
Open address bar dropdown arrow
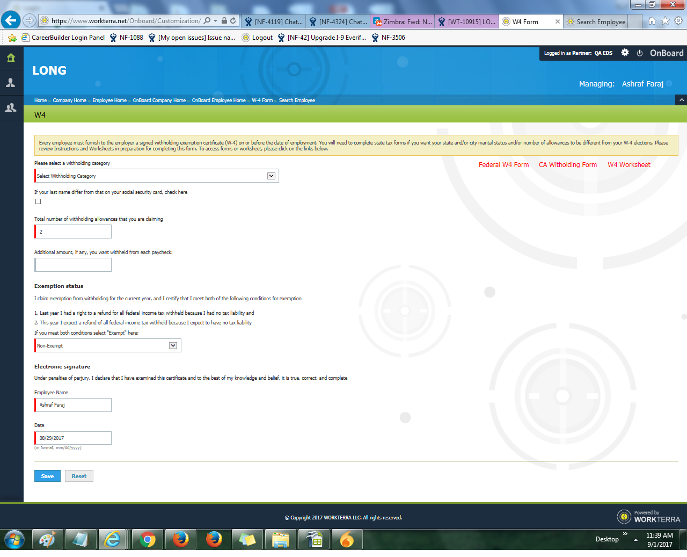tap(216, 21)
